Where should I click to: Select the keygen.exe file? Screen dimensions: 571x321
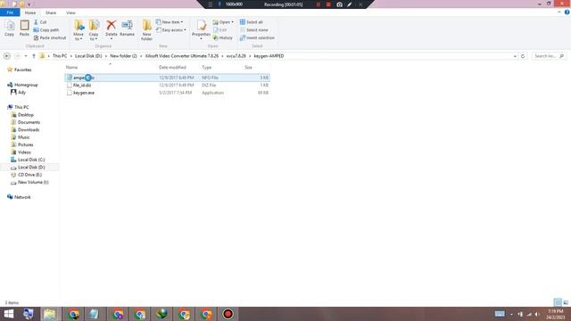[x=84, y=93]
